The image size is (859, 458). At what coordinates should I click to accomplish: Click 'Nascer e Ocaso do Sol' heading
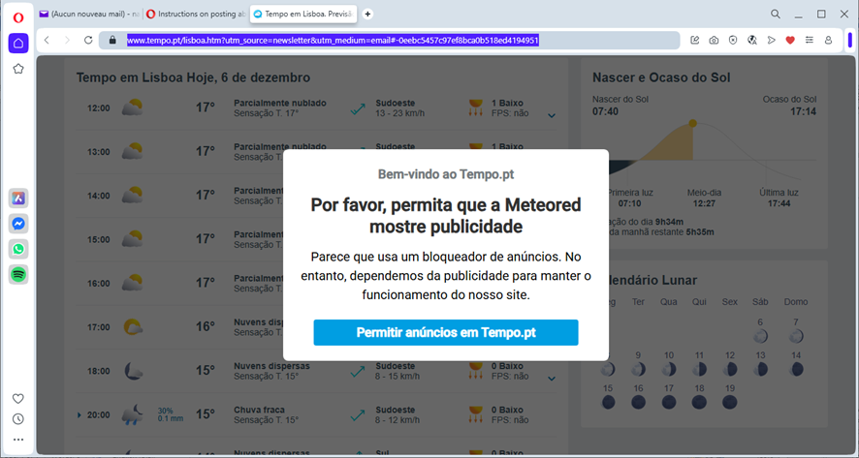pyautogui.click(x=661, y=77)
